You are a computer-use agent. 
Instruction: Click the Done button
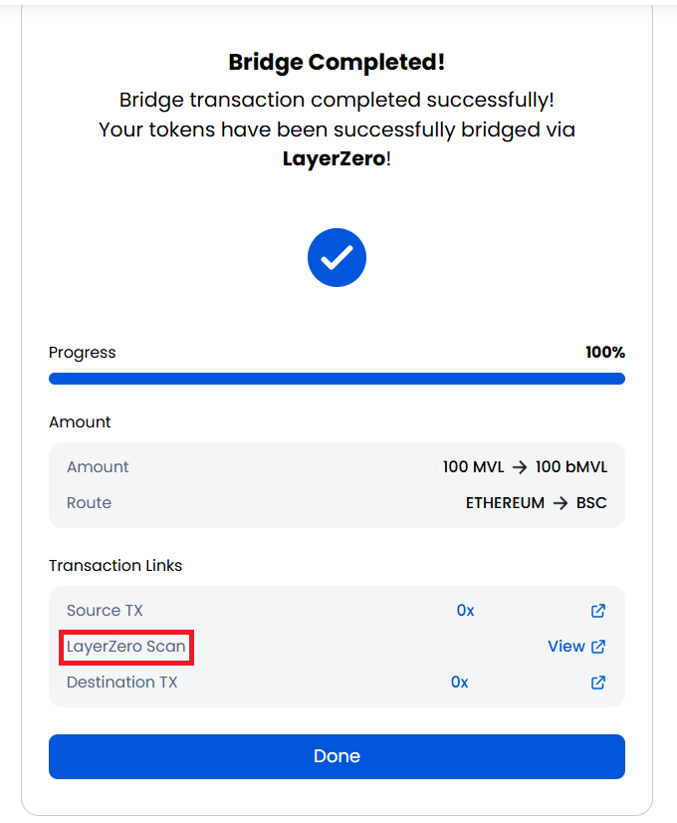click(337, 756)
